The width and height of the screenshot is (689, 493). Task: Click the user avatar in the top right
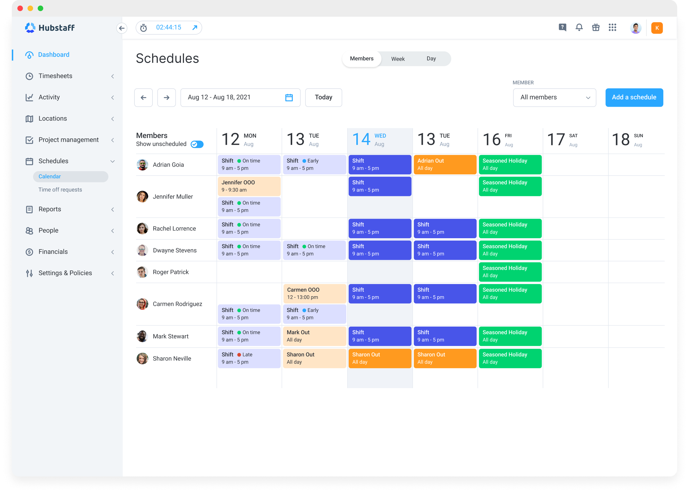point(636,27)
